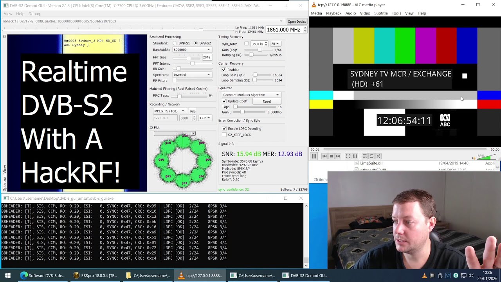501x282 pixels.
Task: Expand the libhackrf device selection dropdown
Action: [x=143, y=21]
